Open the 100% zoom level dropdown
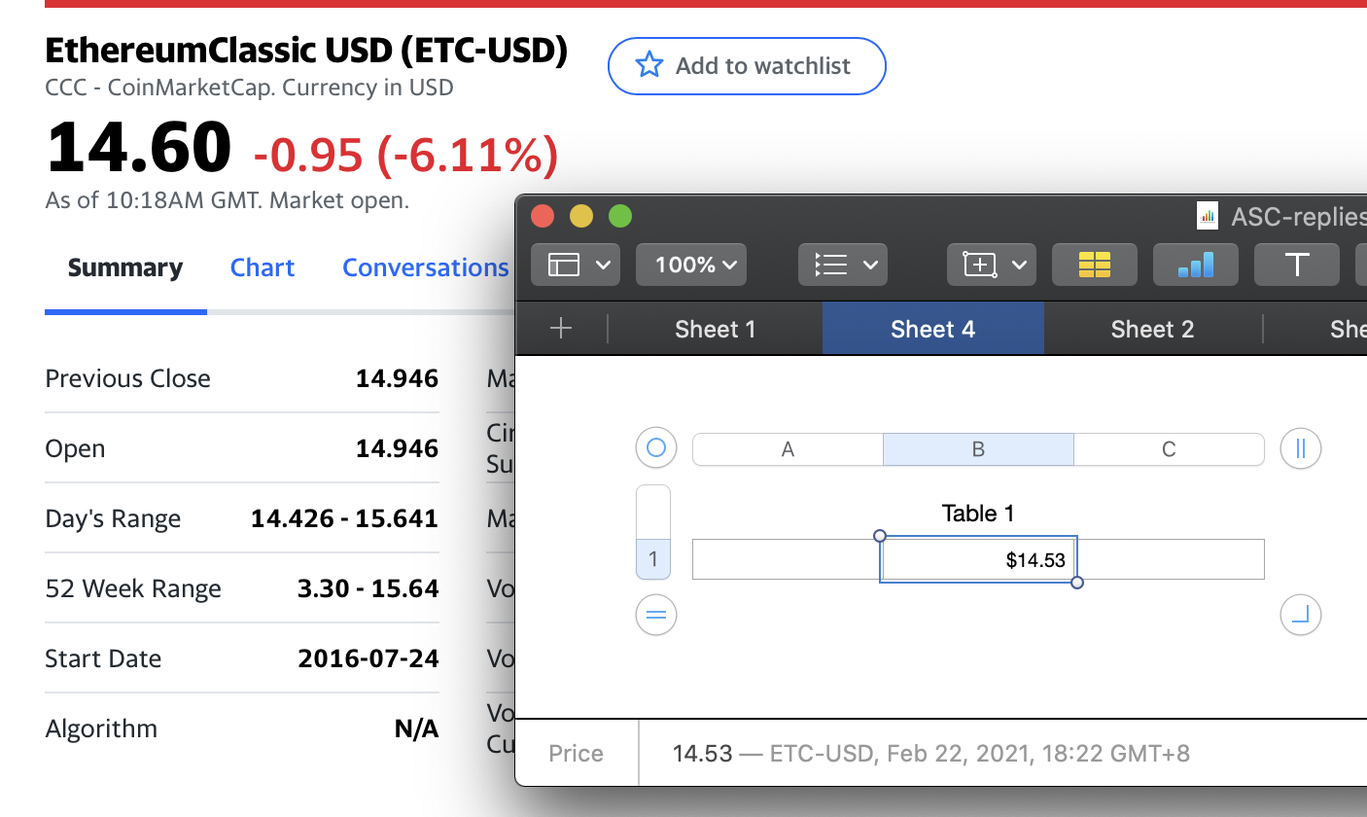 pyautogui.click(x=691, y=264)
